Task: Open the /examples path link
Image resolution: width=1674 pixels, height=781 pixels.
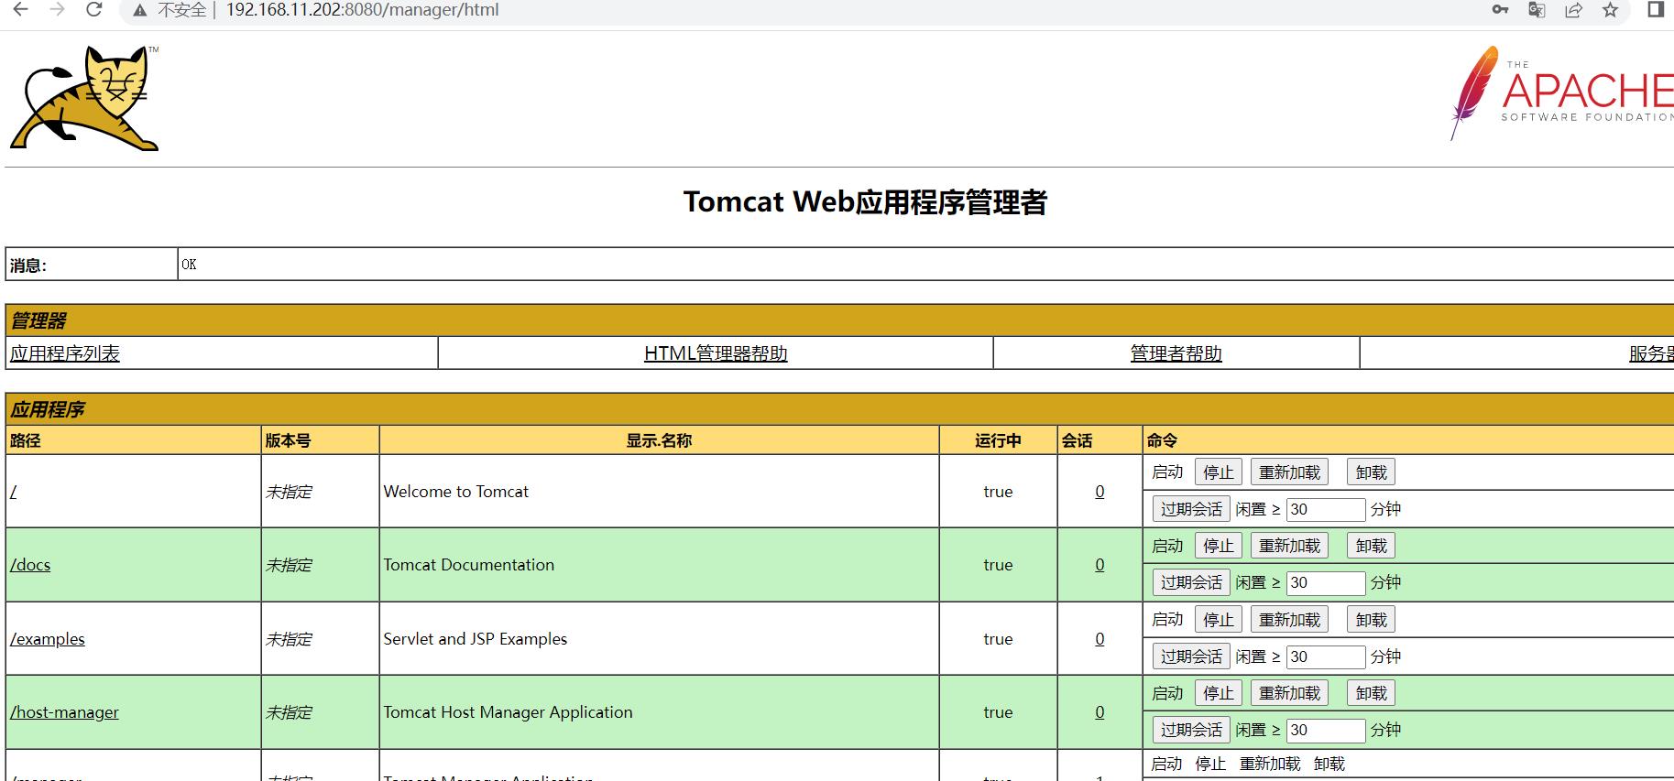Action: (x=48, y=639)
